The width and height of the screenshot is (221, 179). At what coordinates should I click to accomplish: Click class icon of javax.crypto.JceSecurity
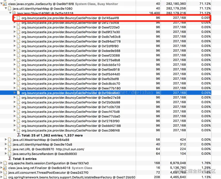(5, 4)
